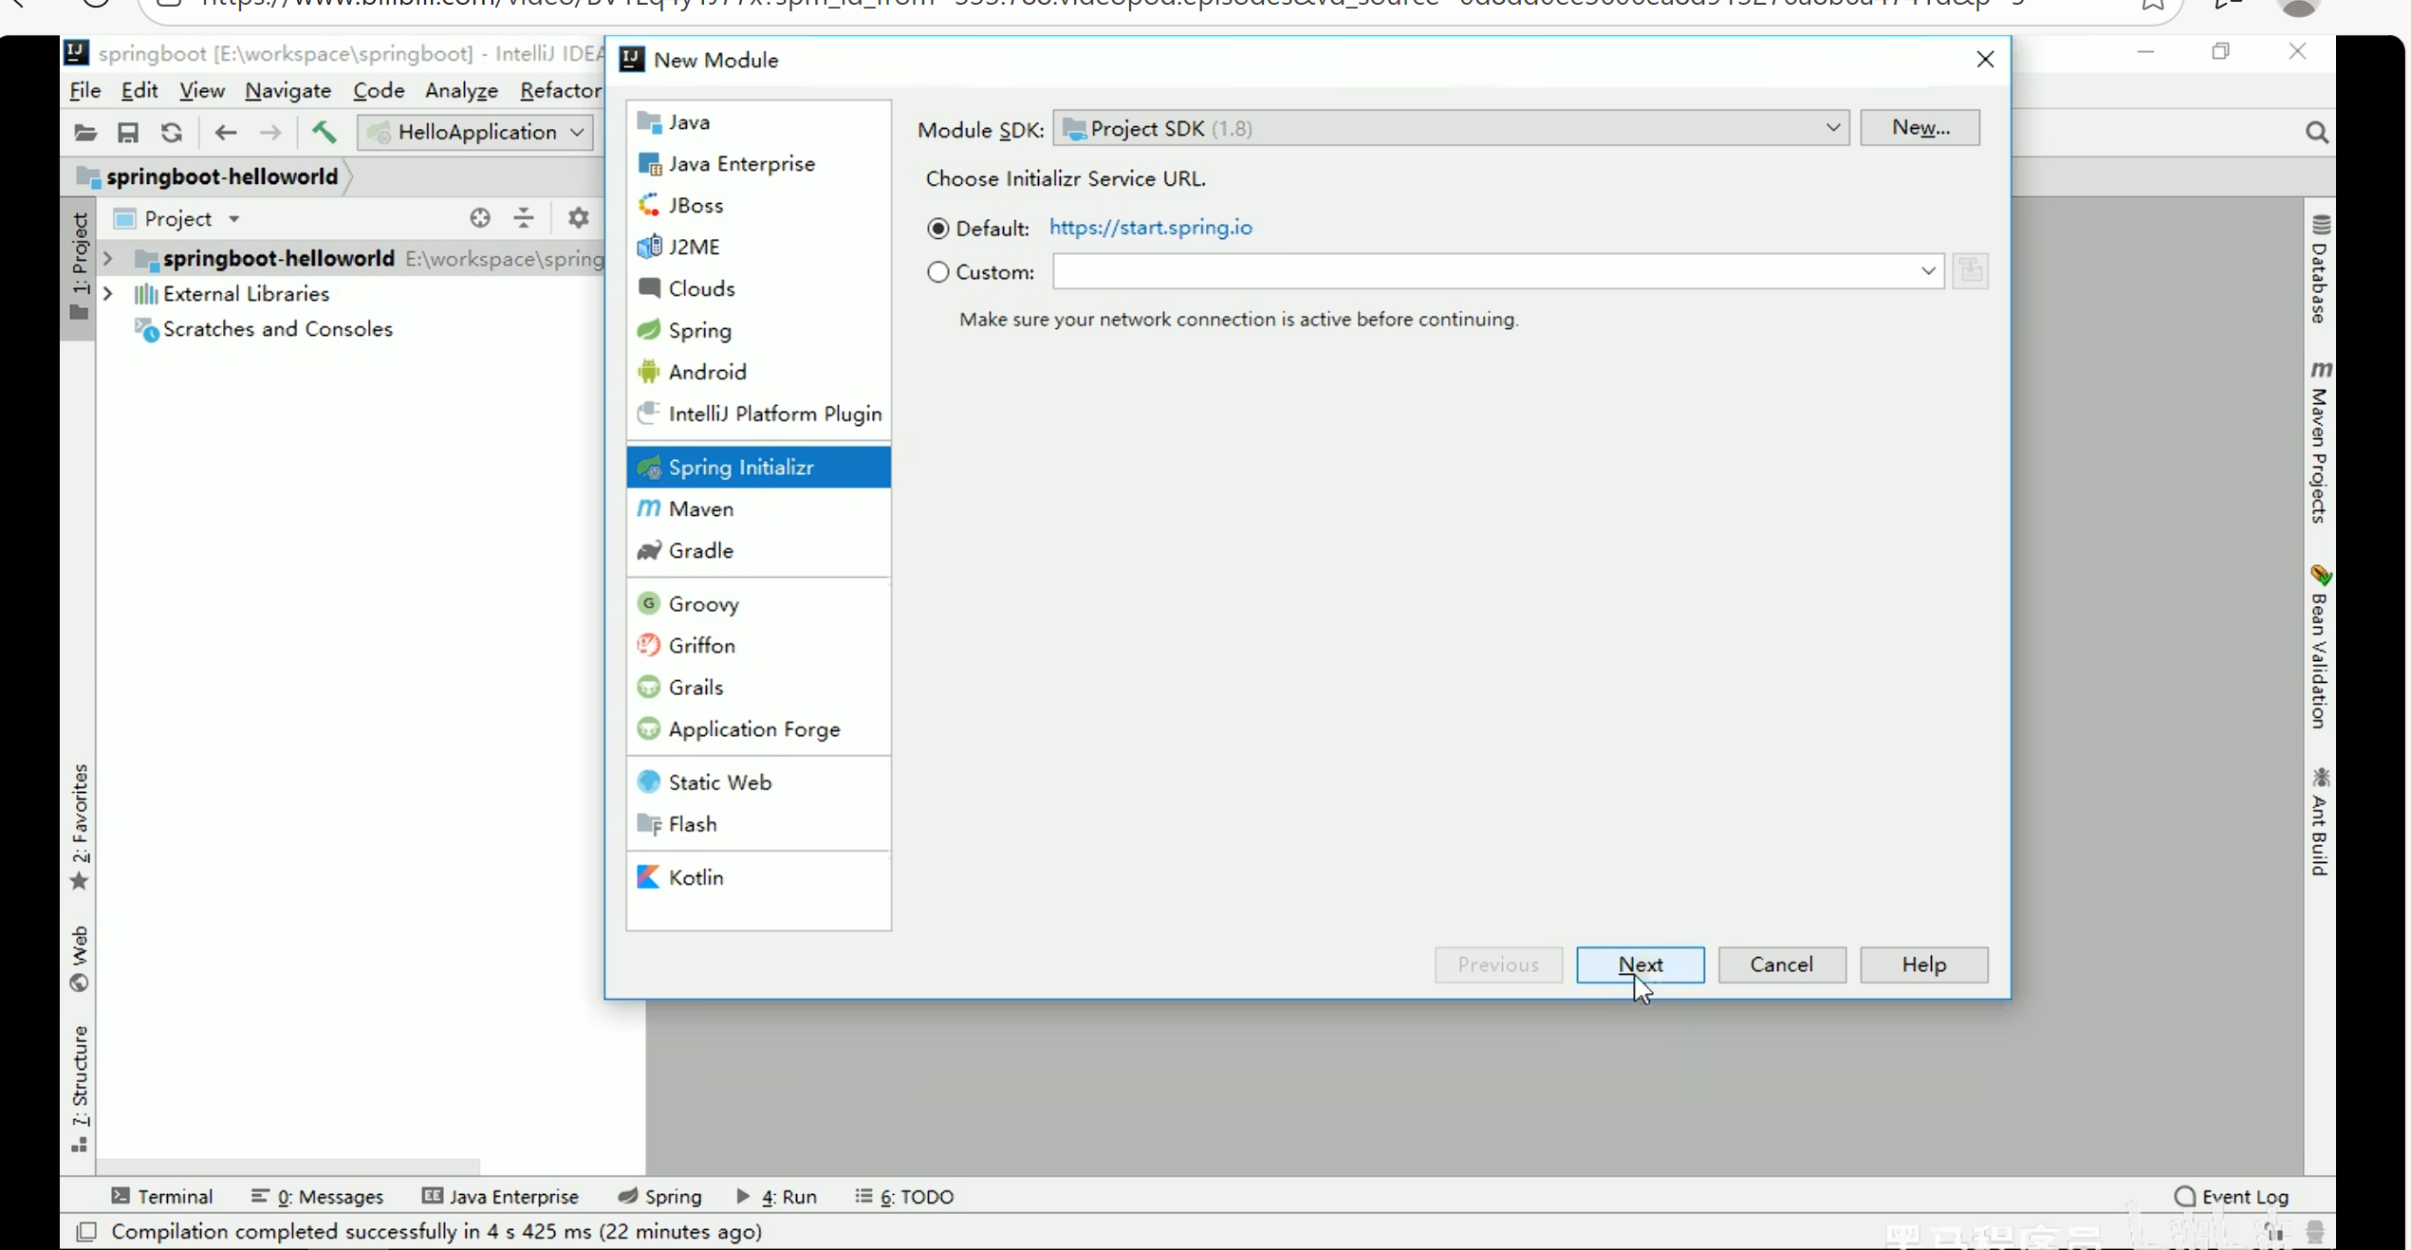
Task: Click the Next button
Action: click(x=1640, y=965)
